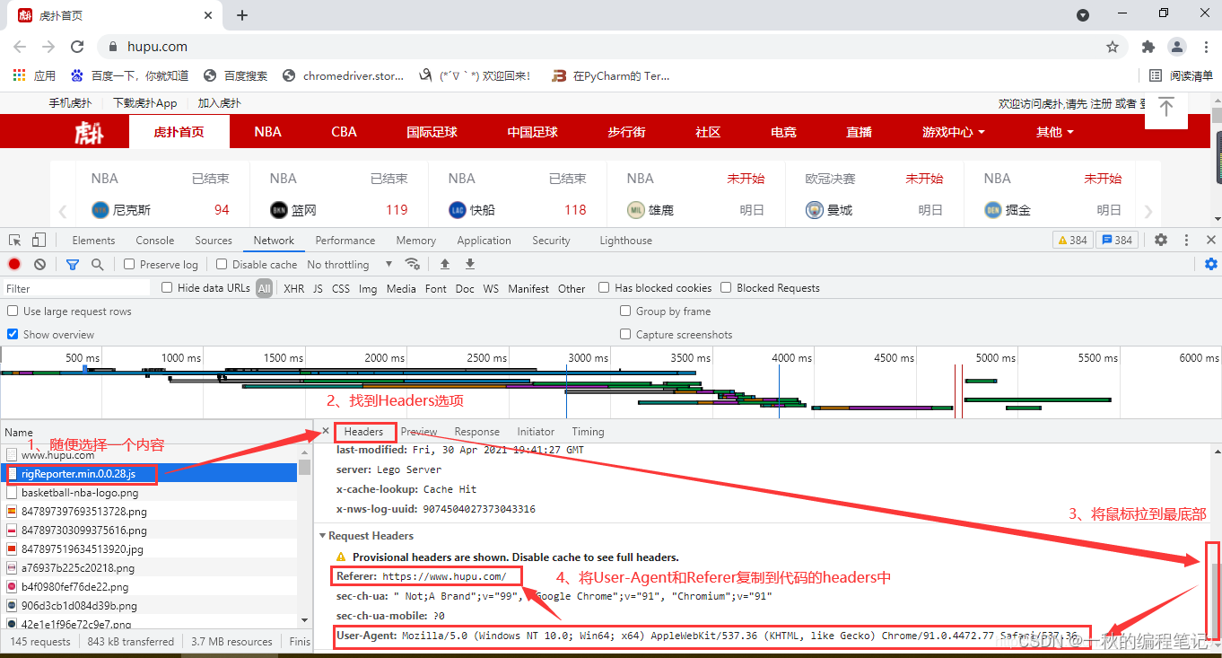Open network conditions wifi icon

click(413, 264)
